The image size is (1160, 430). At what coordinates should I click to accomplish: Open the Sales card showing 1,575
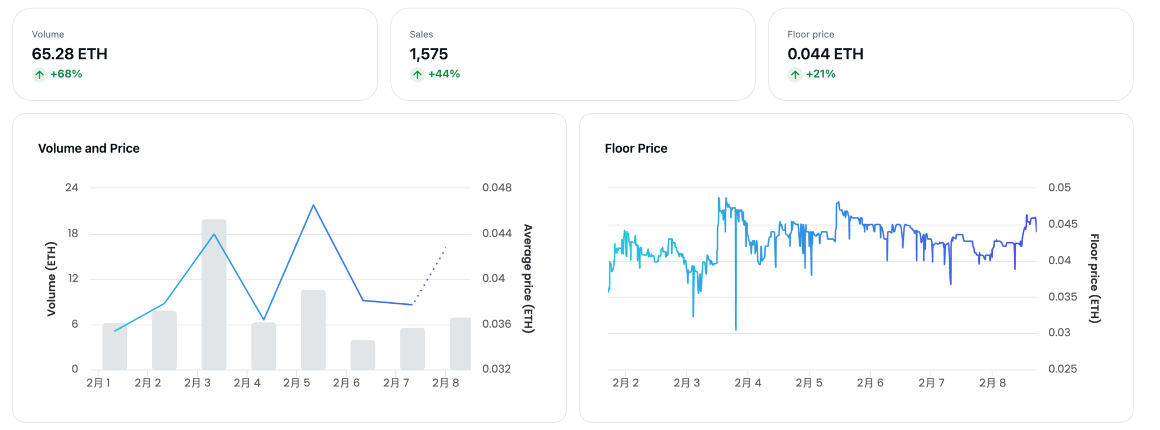point(573,54)
